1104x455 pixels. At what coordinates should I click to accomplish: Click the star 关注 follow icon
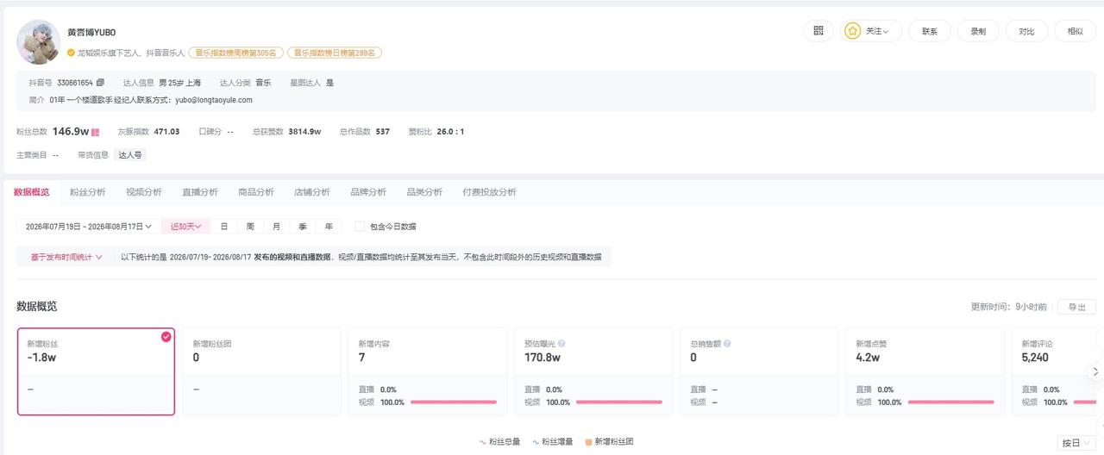[x=852, y=31]
